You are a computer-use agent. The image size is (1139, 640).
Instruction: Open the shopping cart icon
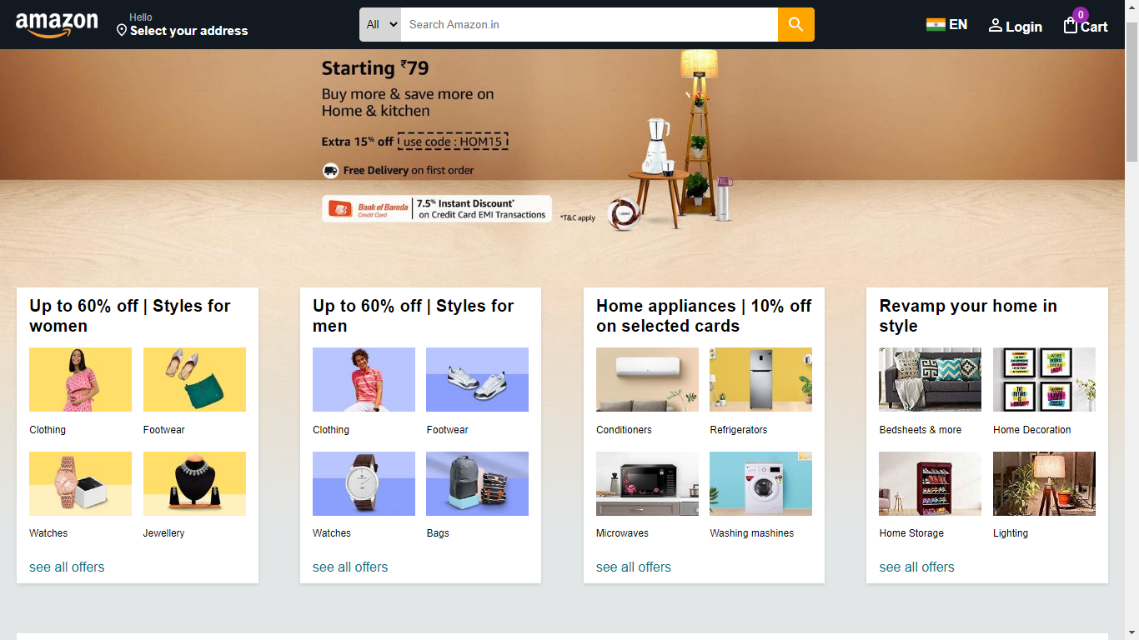pyautogui.click(x=1071, y=25)
